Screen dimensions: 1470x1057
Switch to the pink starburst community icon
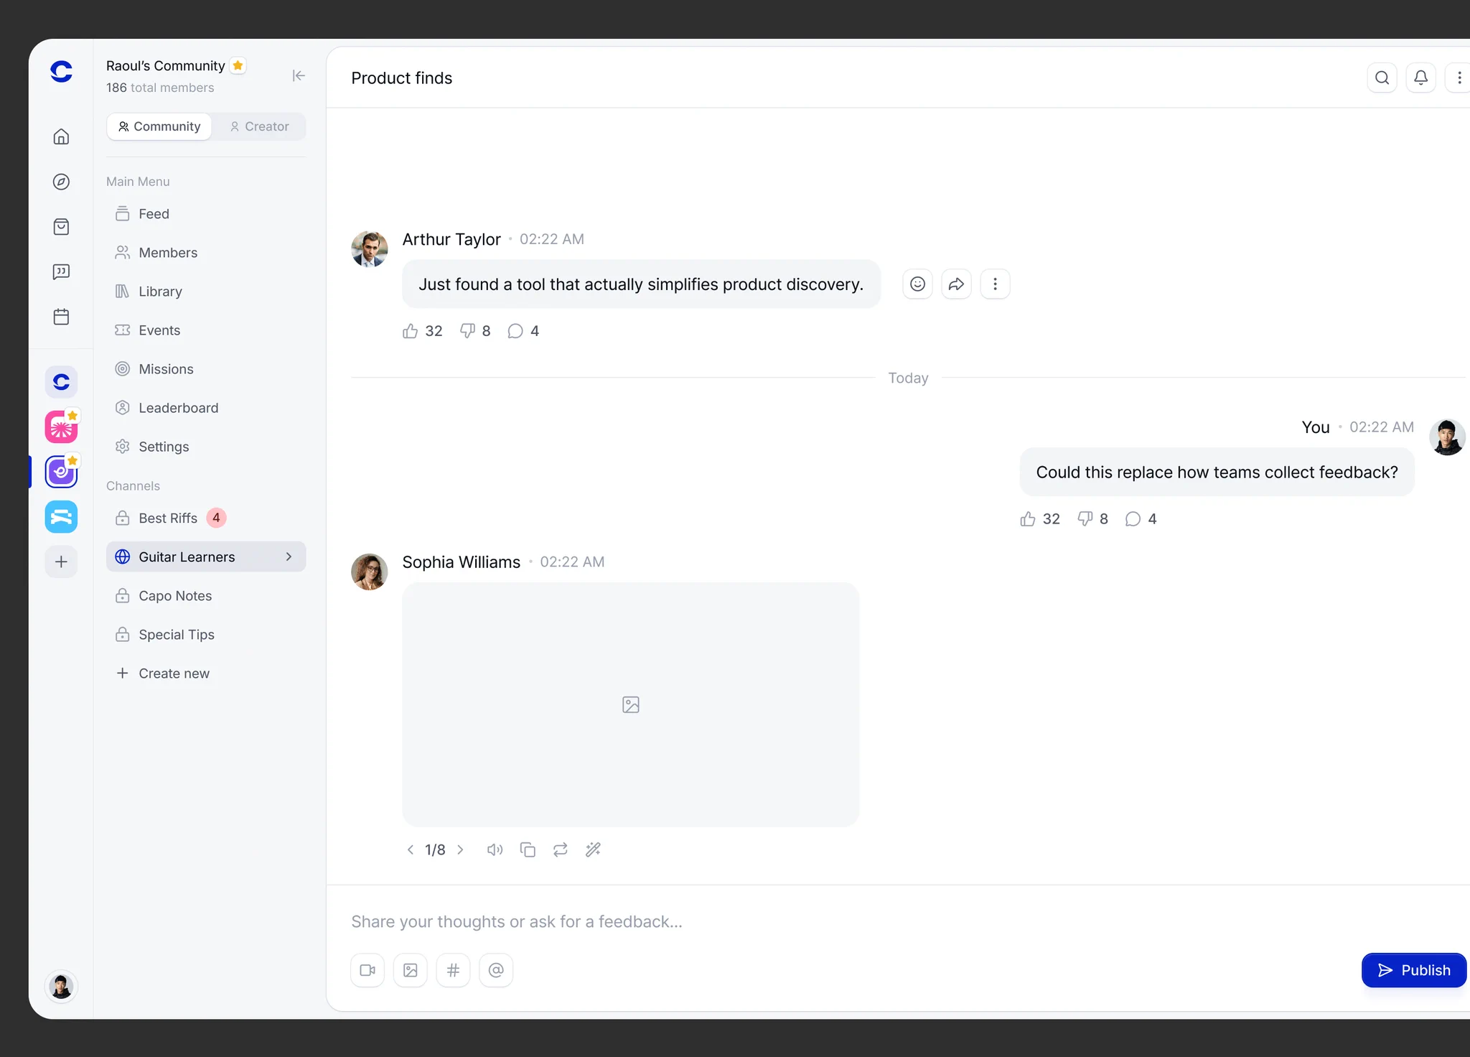tap(61, 427)
